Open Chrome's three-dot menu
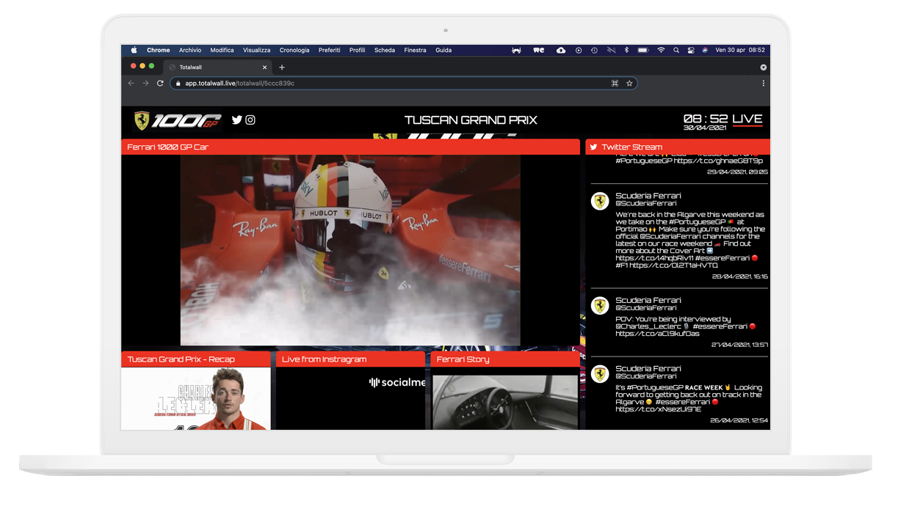The image size is (898, 509). point(763,84)
